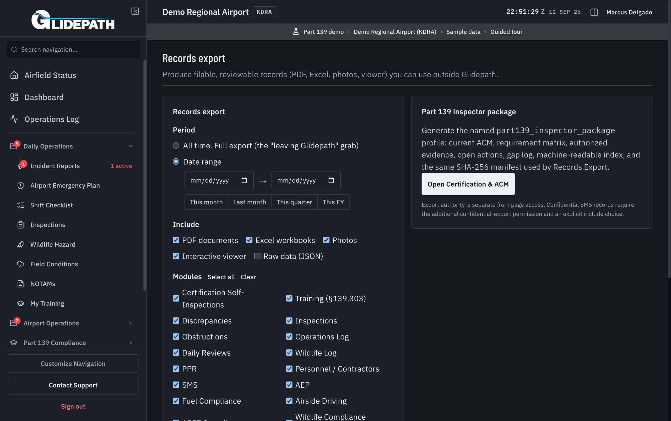Uncheck the Interactive viewer checkbox

(x=176, y=256)
